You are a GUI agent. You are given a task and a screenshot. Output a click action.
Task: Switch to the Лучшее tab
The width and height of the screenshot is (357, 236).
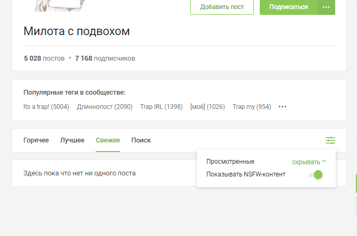pos(72,140)
